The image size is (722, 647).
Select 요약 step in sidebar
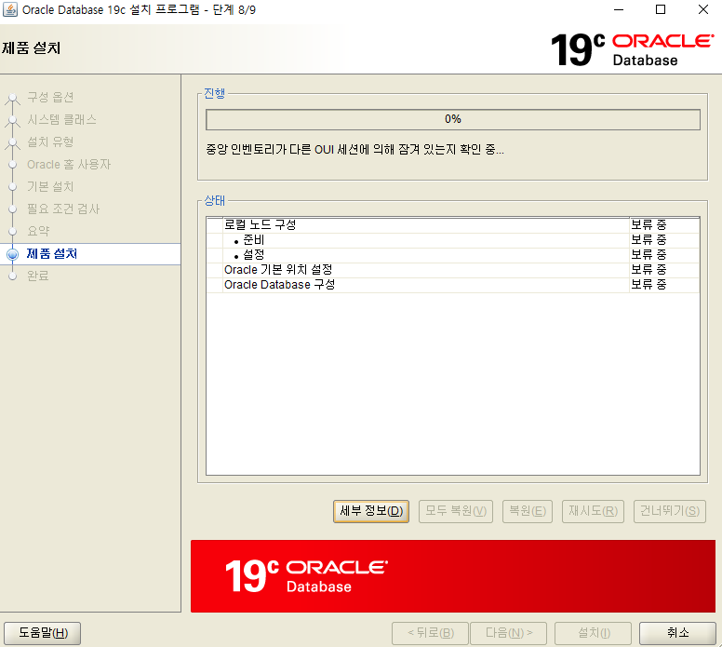click(x=38, y=231)
